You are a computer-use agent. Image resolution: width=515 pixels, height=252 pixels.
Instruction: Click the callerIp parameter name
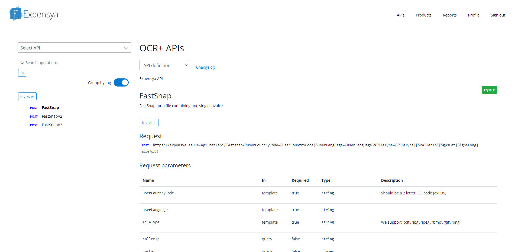click(x=151, y=239)
